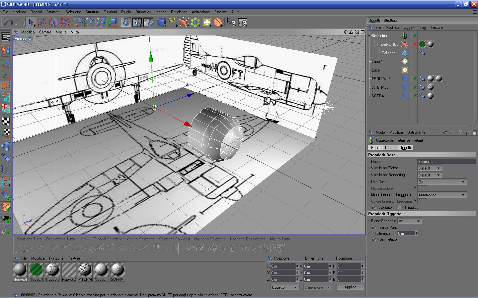Open the Rendering menu
The image size is (478, 298).
[179, 12]
